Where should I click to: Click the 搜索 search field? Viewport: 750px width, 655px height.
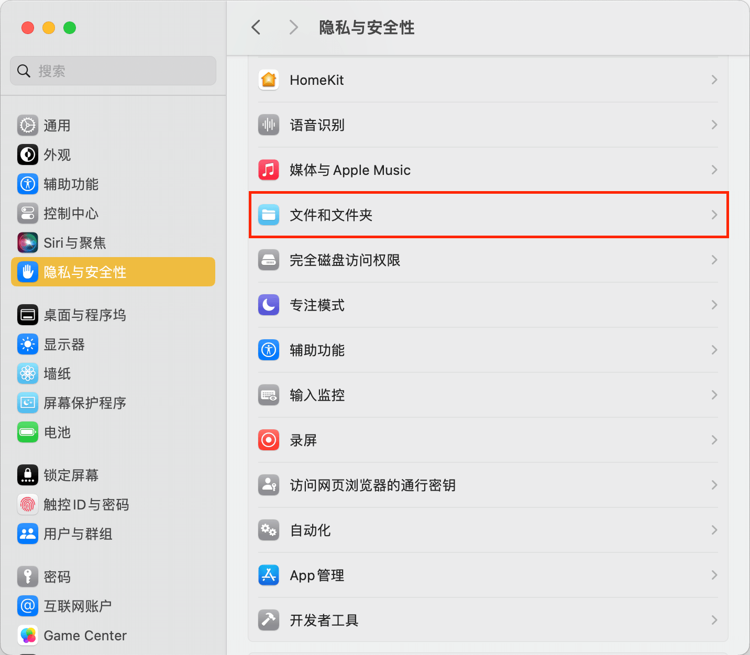pyautogui.click(x=120, y=71)
